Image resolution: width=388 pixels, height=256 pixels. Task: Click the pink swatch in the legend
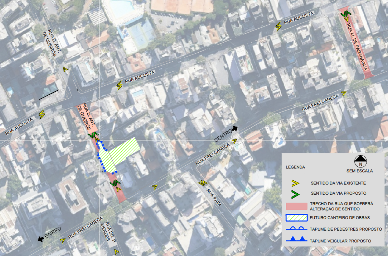(x=296, y=206)
